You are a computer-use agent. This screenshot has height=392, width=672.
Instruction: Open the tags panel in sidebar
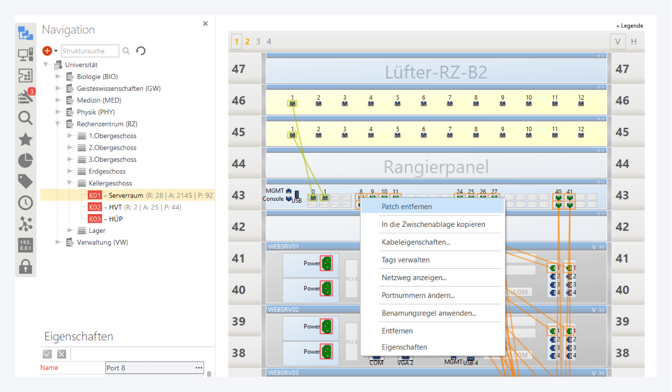[x=26, y=181]
